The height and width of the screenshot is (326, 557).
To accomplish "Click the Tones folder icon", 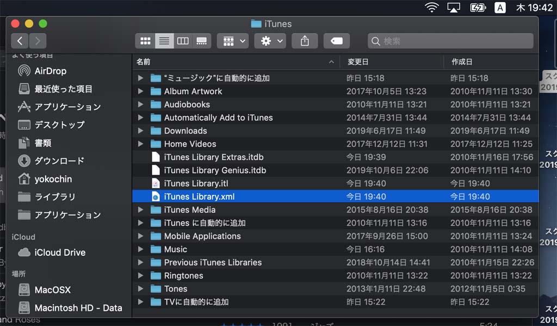I will 156,288.
